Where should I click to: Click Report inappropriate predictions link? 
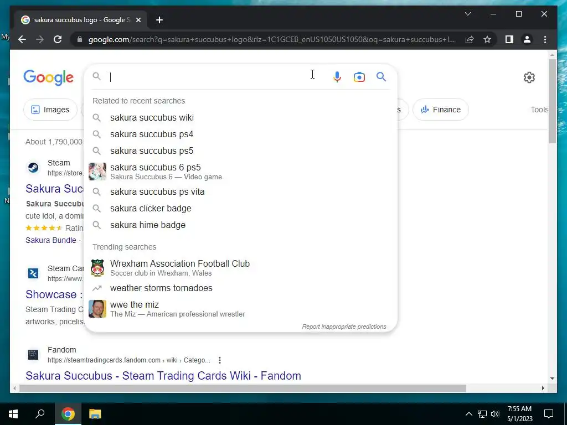point(344,326)
